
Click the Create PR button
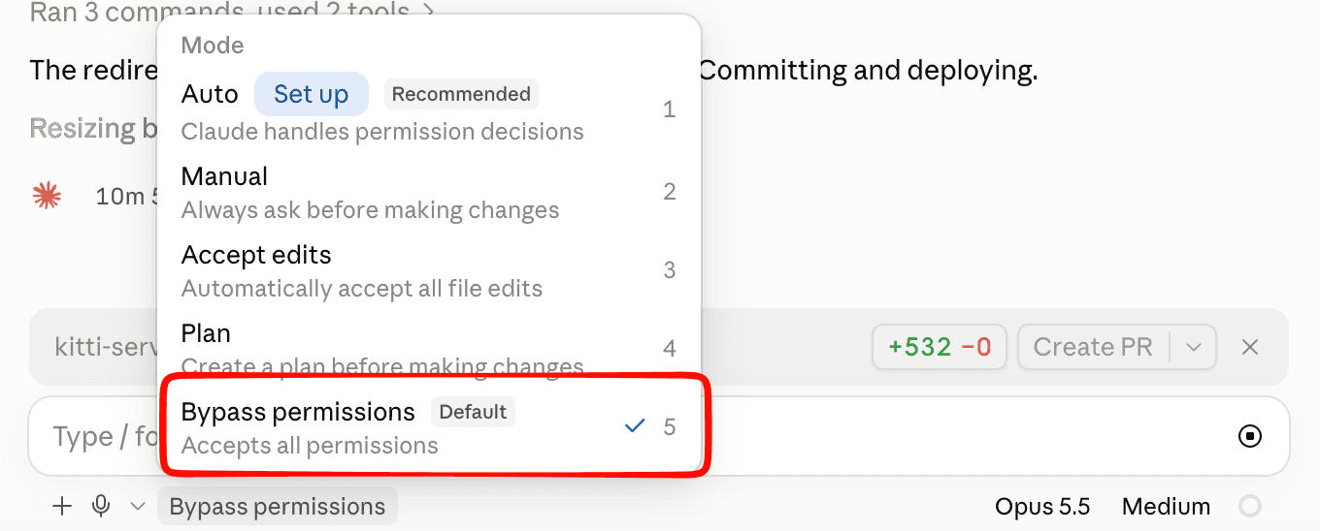[x=1093, y=347]
